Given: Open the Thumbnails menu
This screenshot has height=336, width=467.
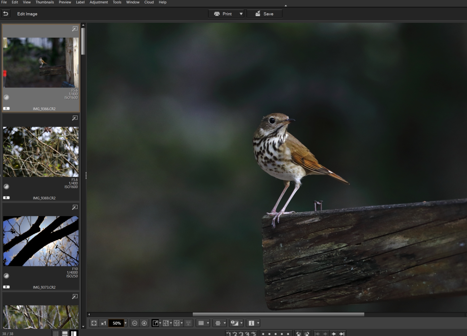Looking at the screenshot, I should pos(45,2).
